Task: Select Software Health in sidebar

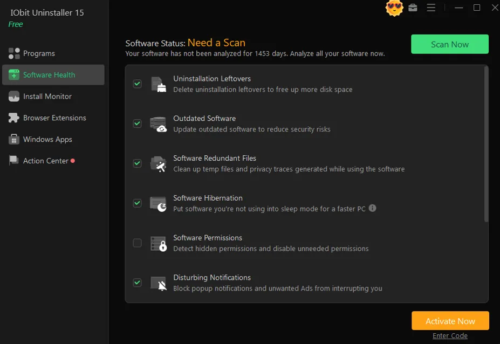Action: click(x=53, y=74)
